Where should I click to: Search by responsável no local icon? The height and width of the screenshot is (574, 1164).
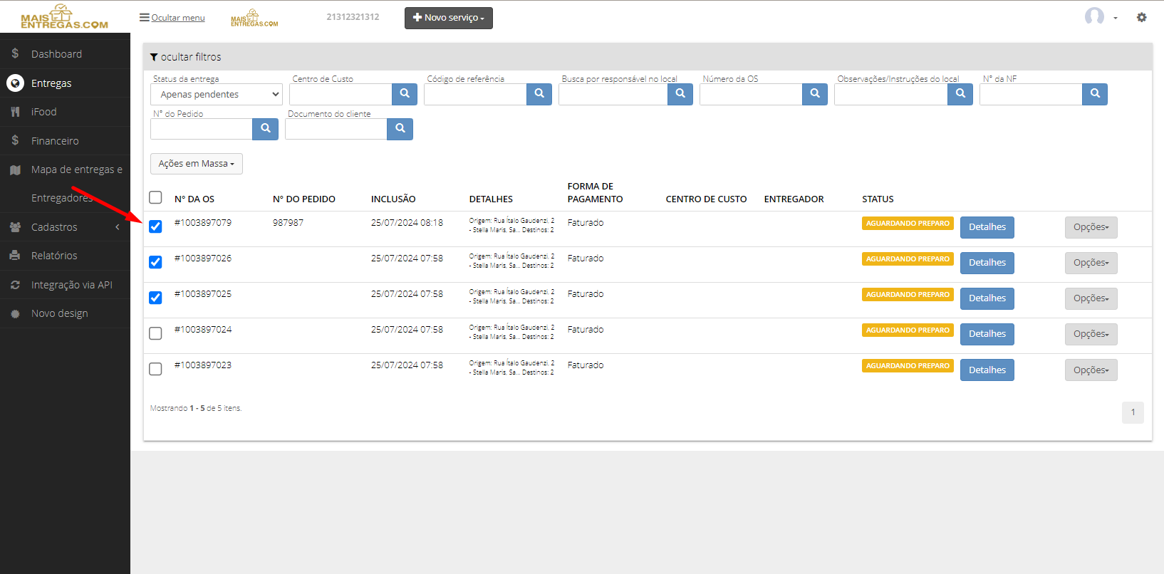click(x=680, y=94)
